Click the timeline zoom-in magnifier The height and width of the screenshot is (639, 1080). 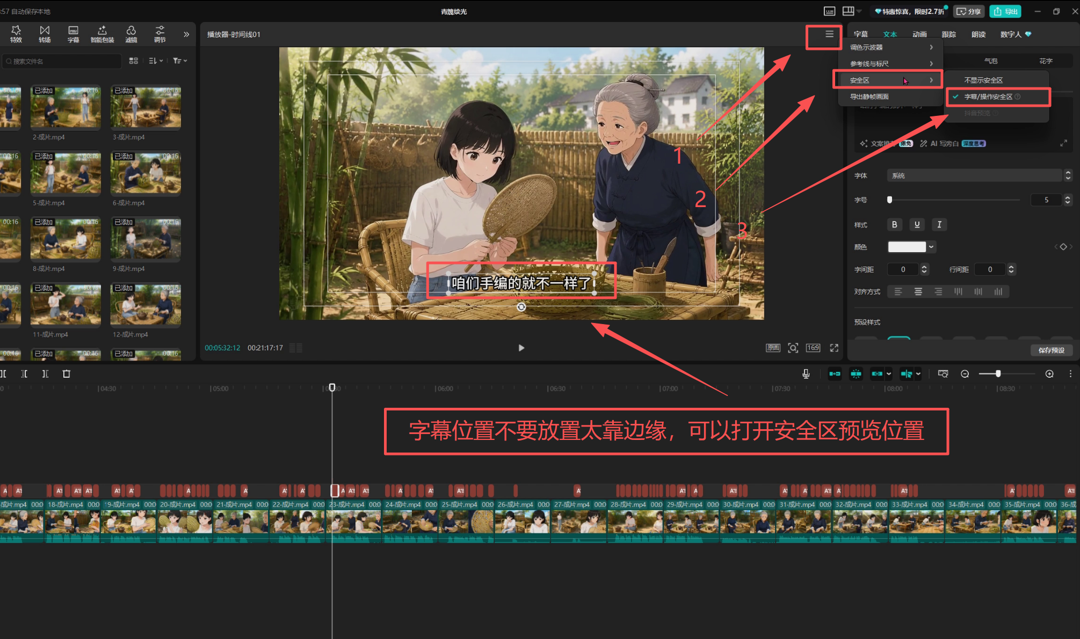(x=1049, y=374)
